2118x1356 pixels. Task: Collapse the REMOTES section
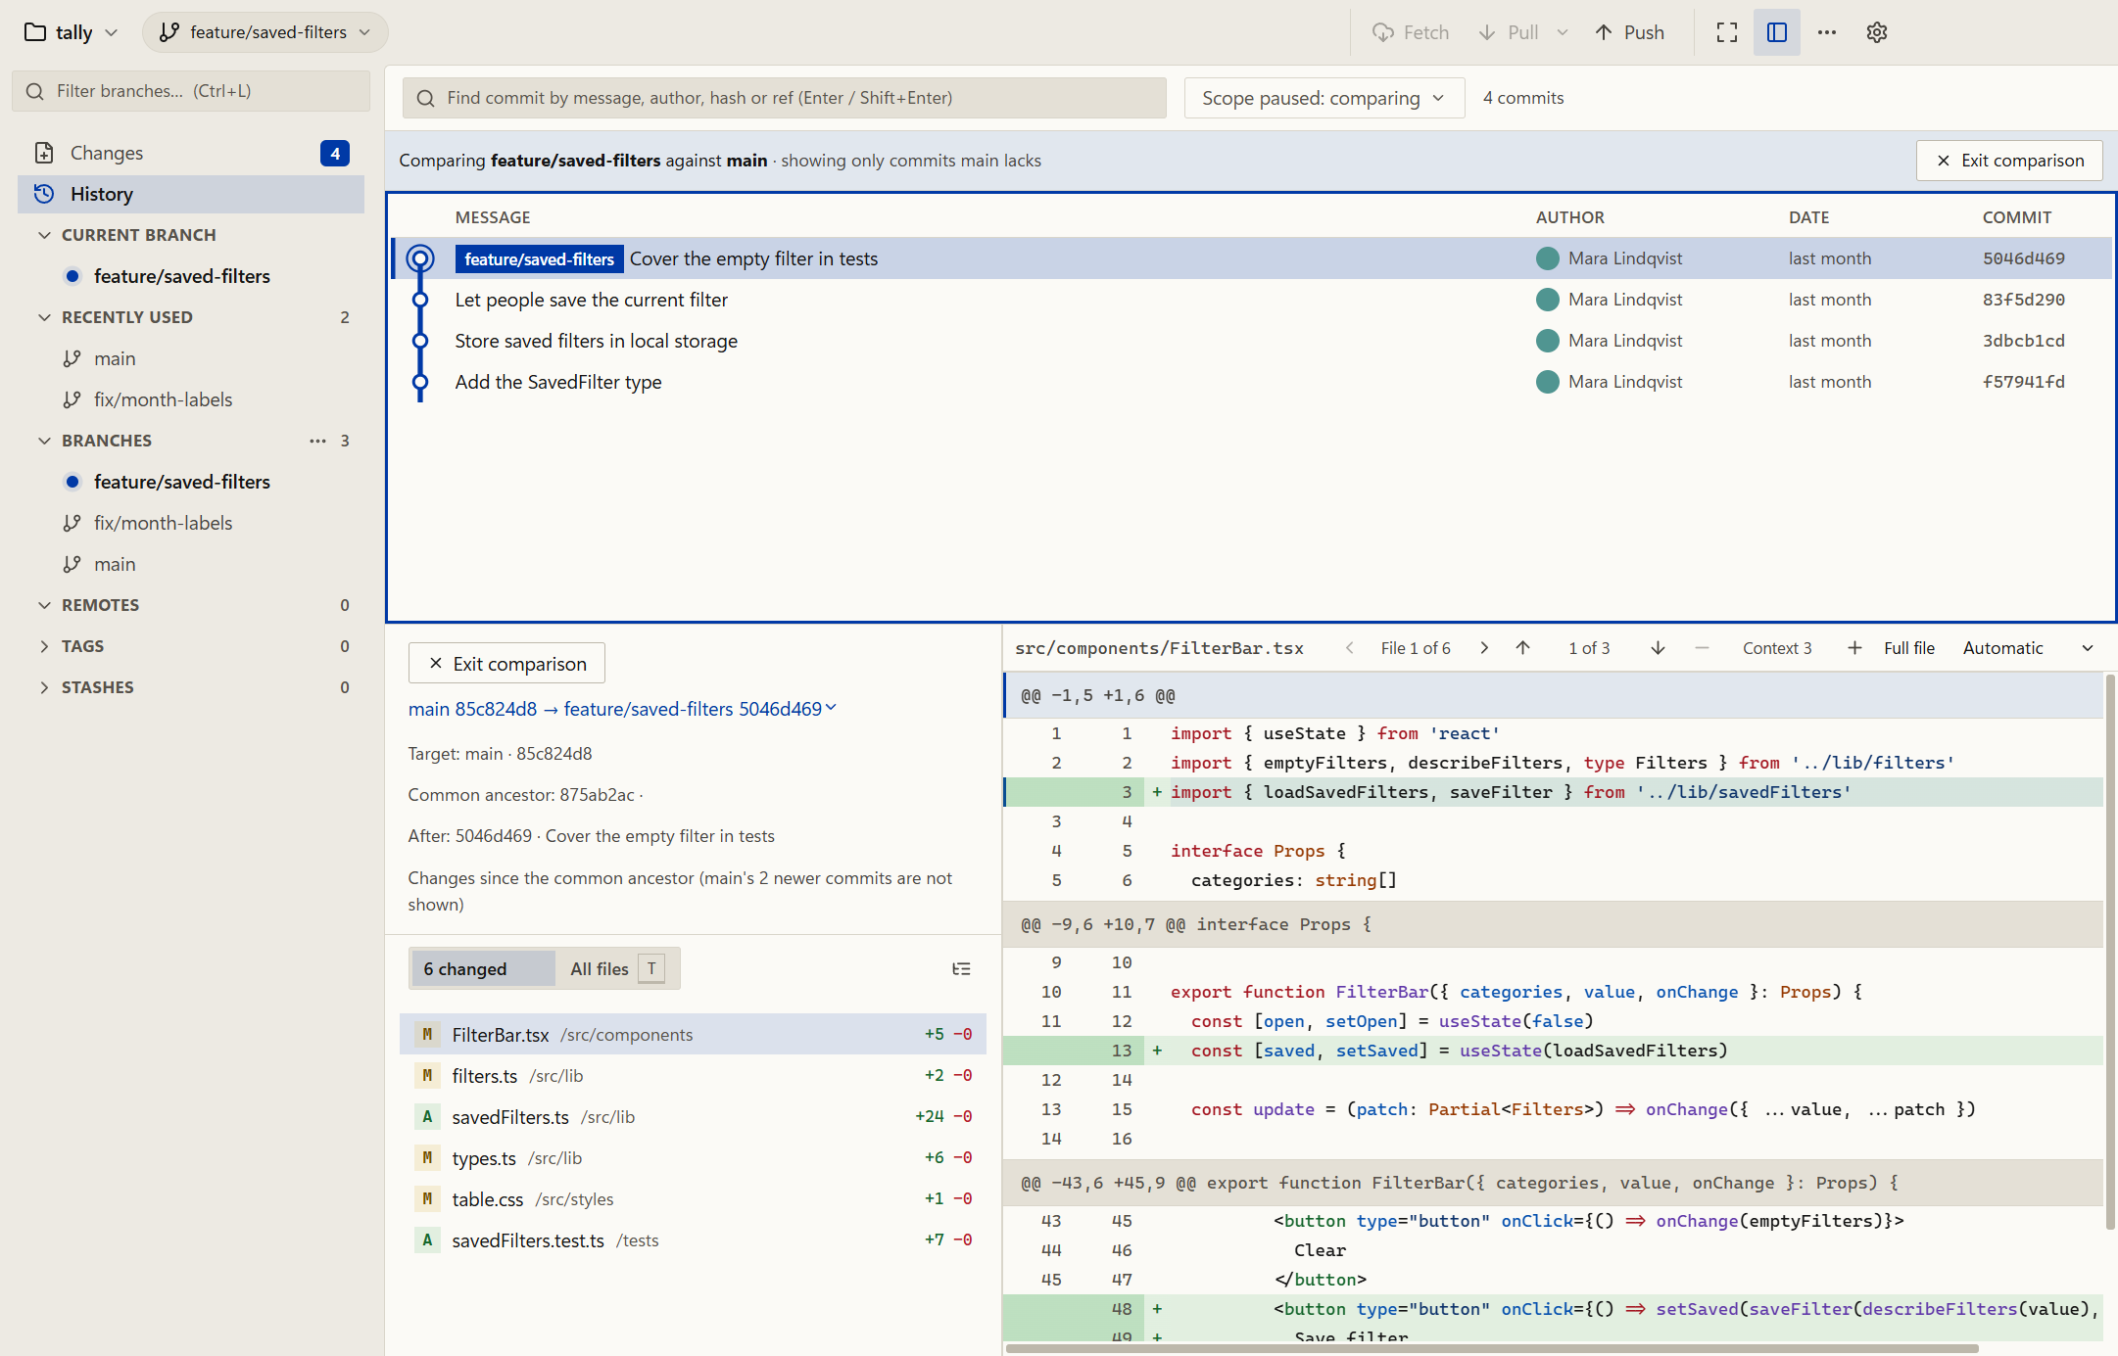click(44, 605)
